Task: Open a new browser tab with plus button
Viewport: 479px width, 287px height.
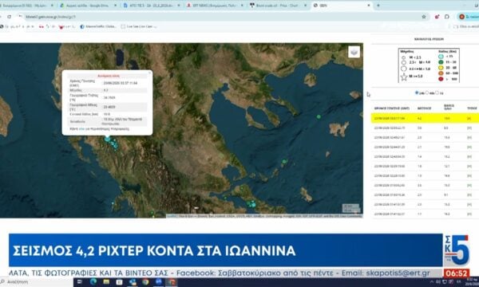Action: (x=378, y=6)
